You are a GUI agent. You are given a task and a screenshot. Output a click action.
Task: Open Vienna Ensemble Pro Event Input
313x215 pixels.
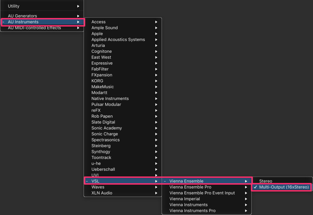pyautogui.click(x=206, y=193)
